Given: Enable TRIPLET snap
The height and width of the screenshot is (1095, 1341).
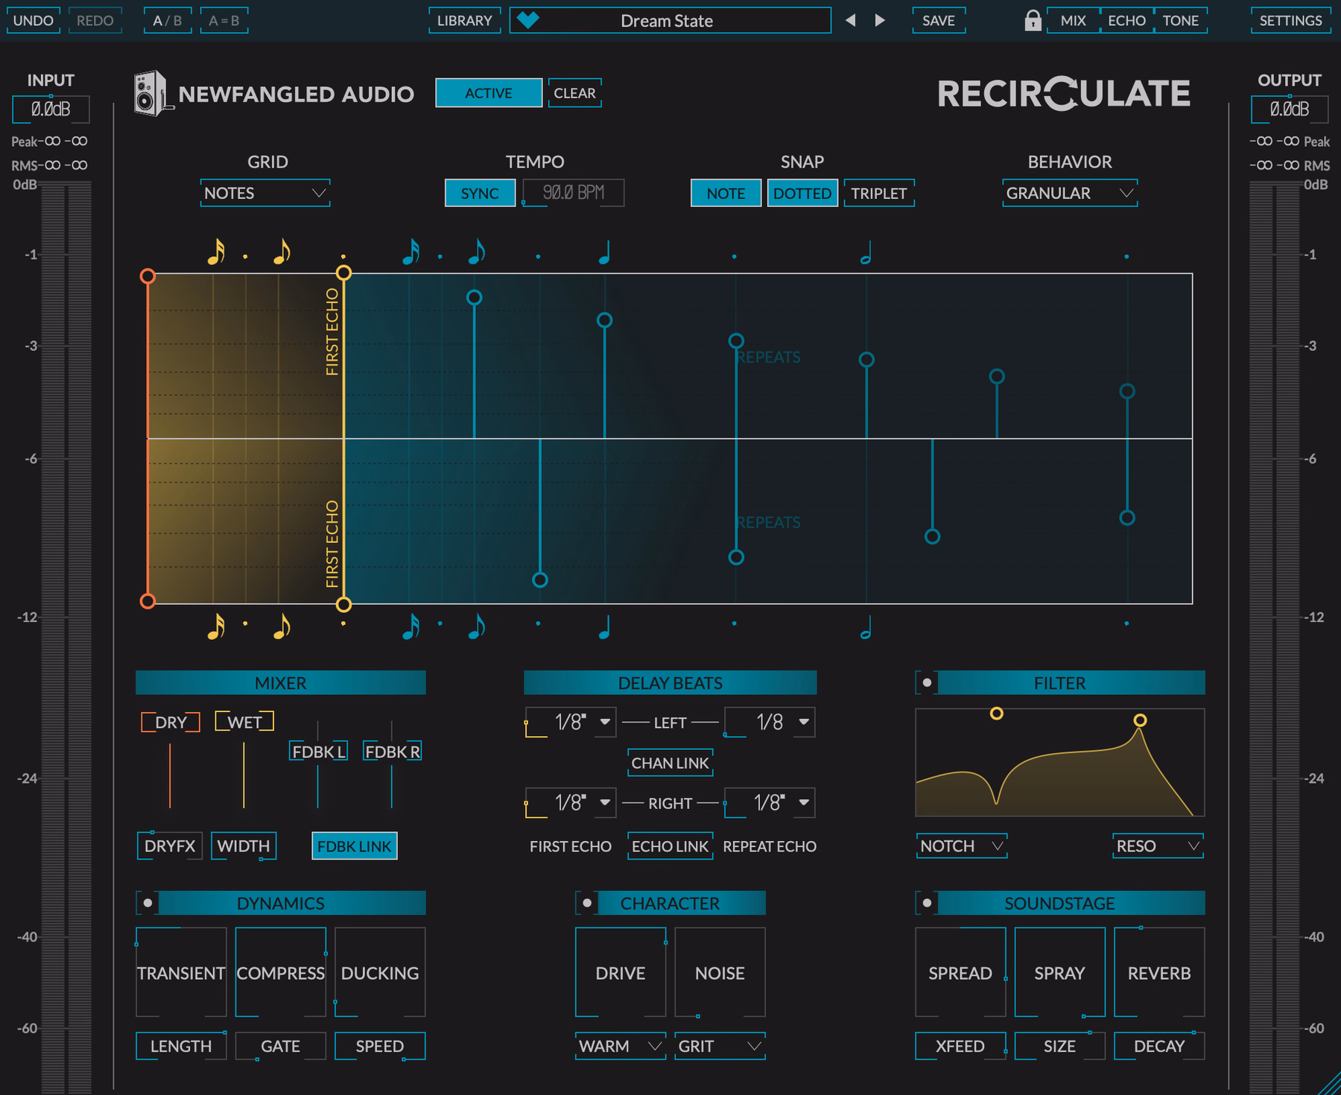Looking at the screenshot, I should (879, 193).
